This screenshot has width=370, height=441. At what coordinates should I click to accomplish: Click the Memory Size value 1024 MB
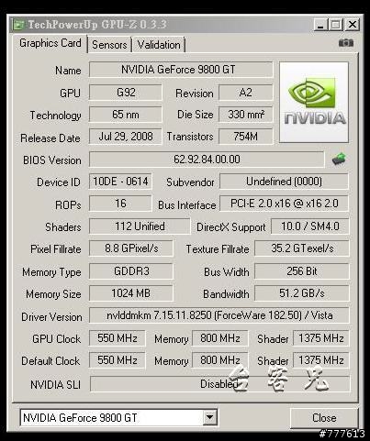(131, 293)
